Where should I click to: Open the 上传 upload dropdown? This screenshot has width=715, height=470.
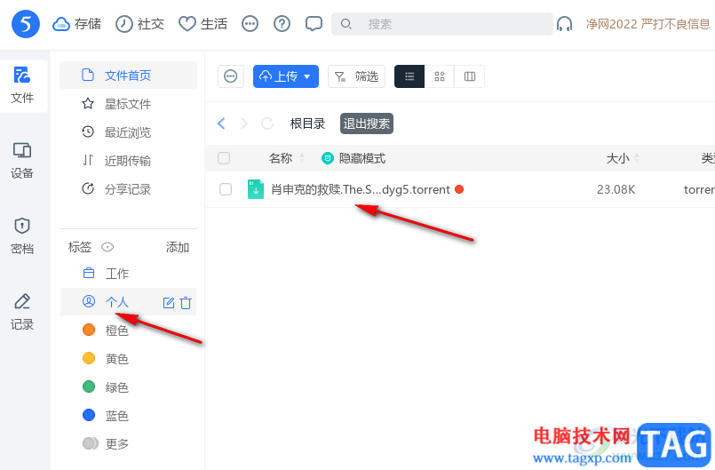pyautogui.click(x=286, y=76)
